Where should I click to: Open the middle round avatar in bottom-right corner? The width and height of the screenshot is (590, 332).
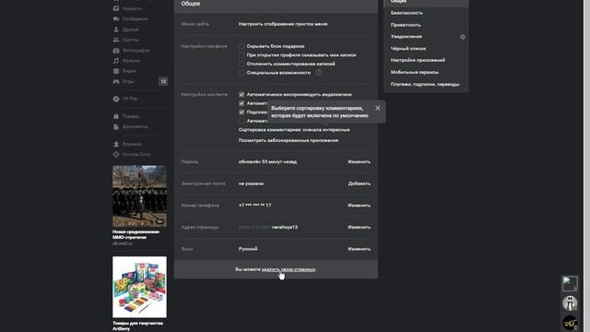pyautogui.click(x=570, y=303)
